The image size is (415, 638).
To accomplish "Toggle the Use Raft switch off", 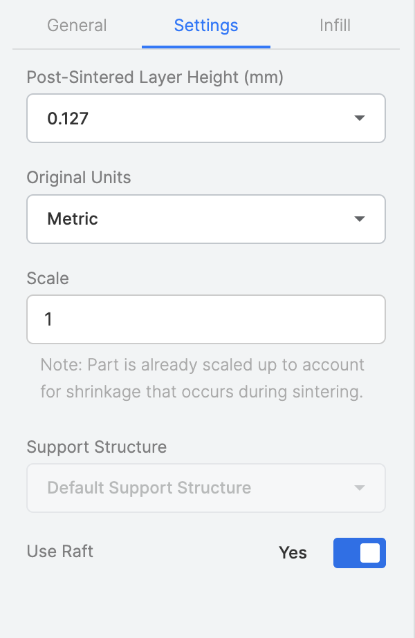I will pos(359,553).
